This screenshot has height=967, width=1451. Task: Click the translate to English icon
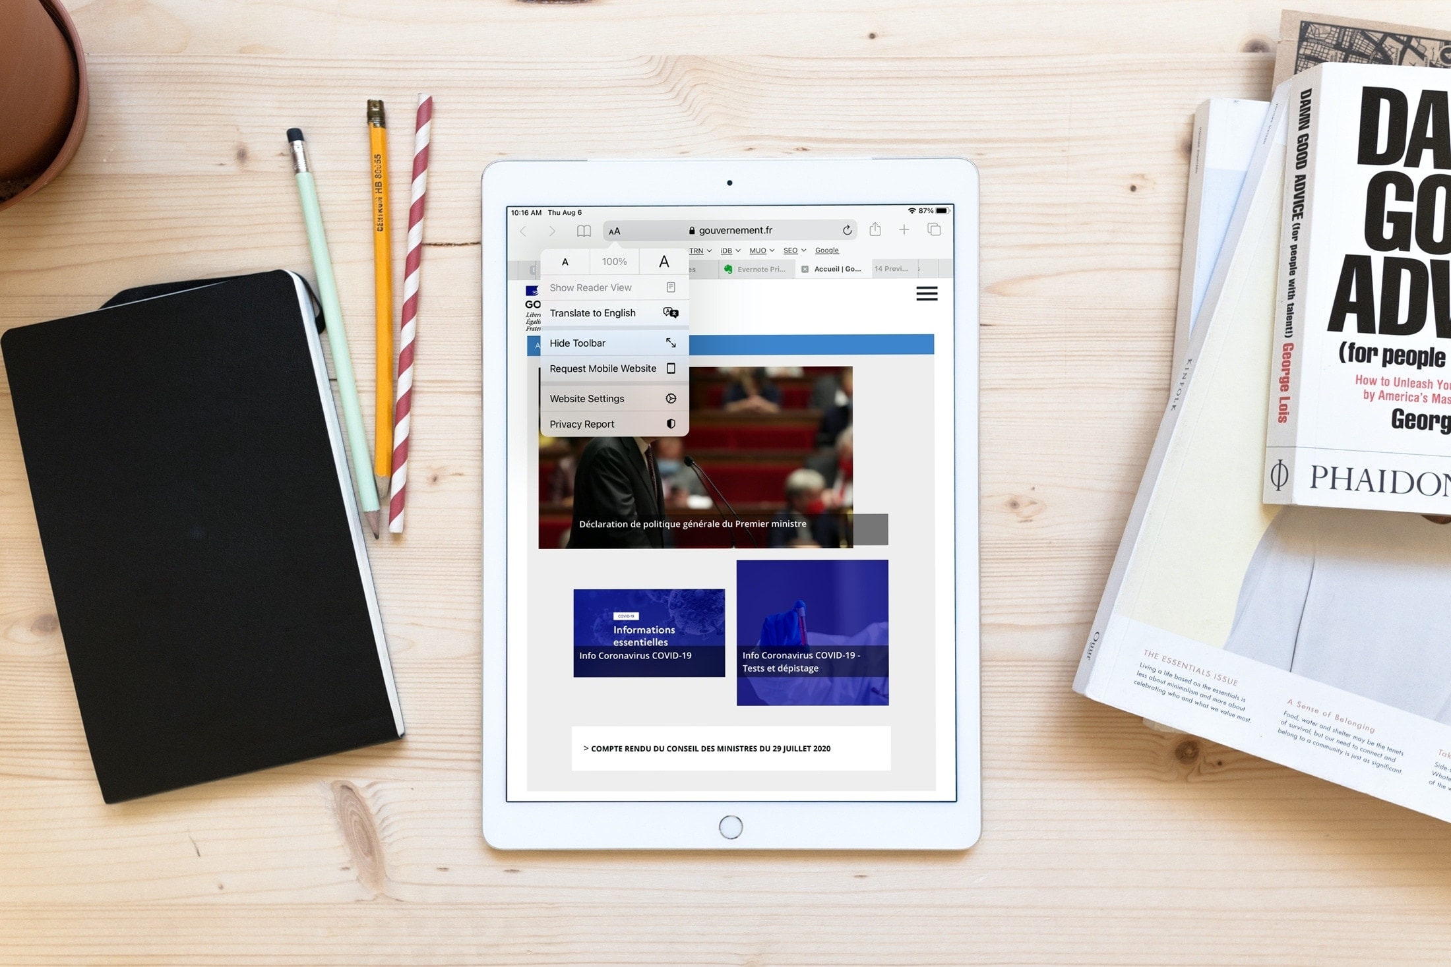point(671,313)
